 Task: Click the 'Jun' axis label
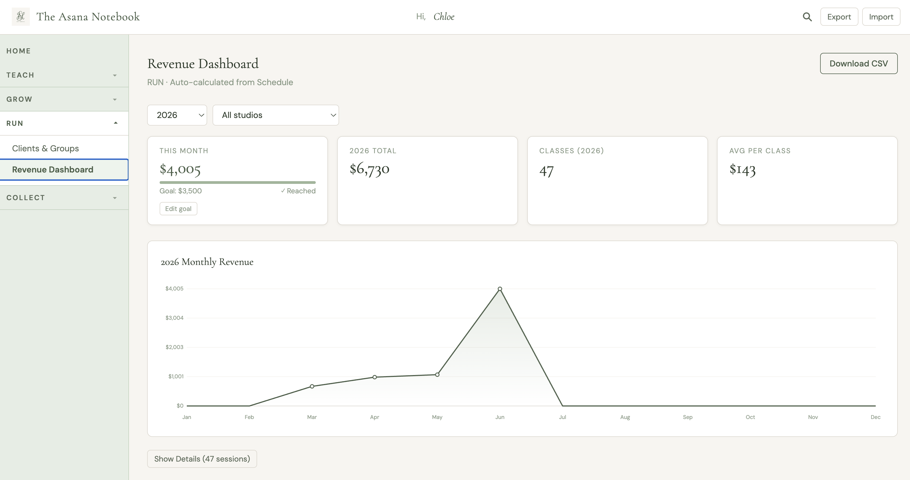pyautogui.click(x=500, y=417)
